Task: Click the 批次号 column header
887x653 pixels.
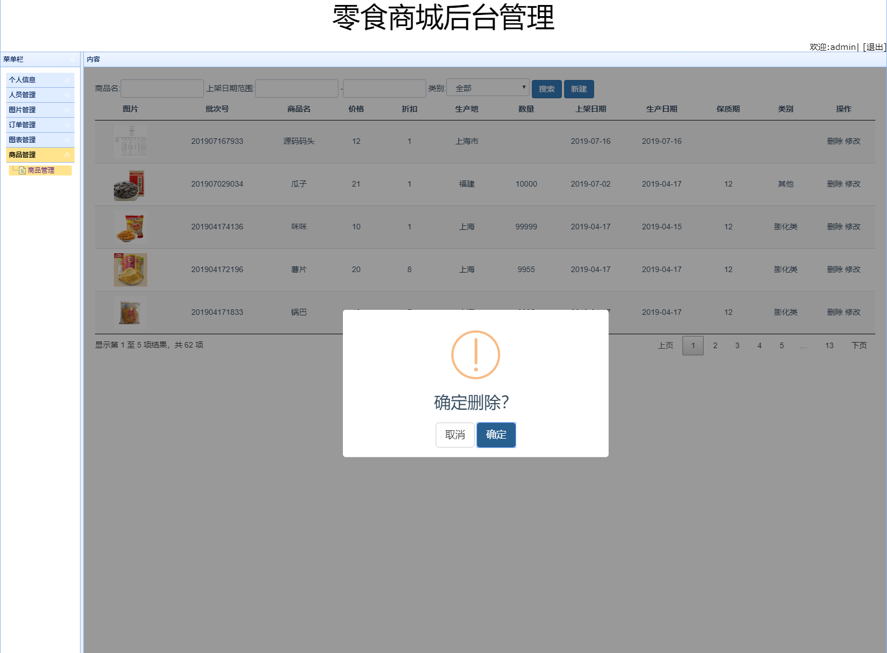Action: 217,109
